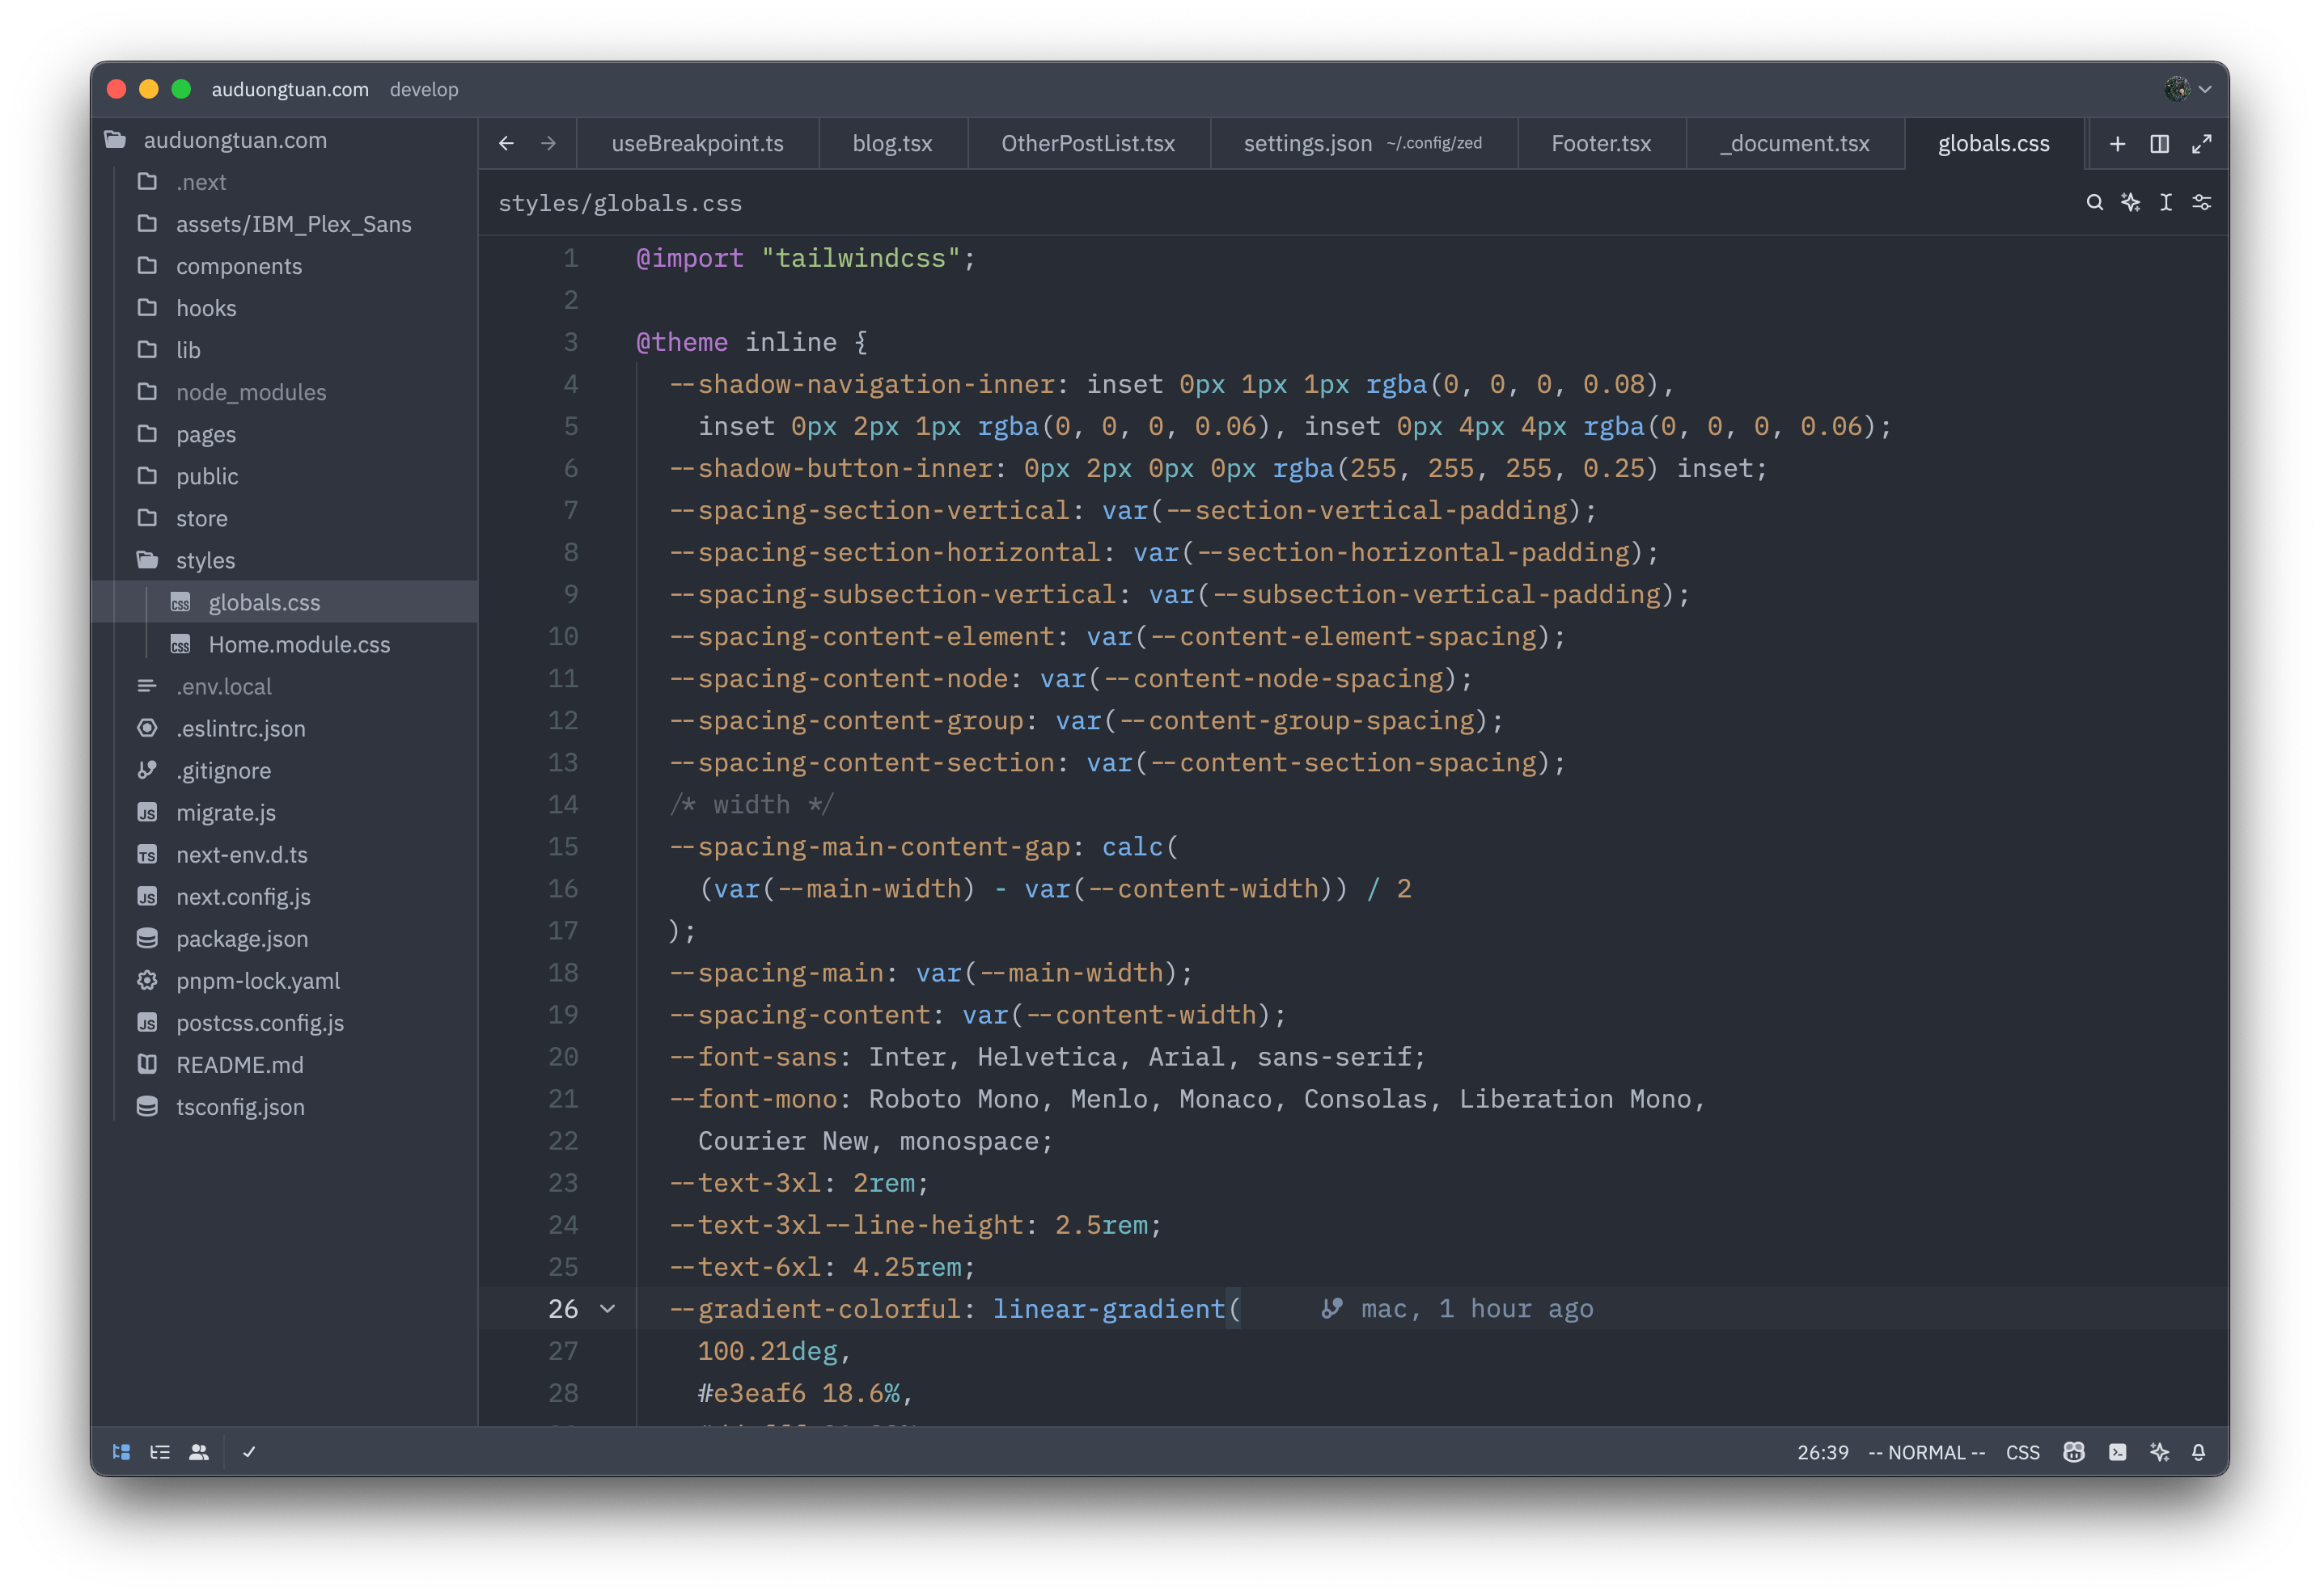Click the "mac, 1 hour ago" inline blame

[1457, 1309]
